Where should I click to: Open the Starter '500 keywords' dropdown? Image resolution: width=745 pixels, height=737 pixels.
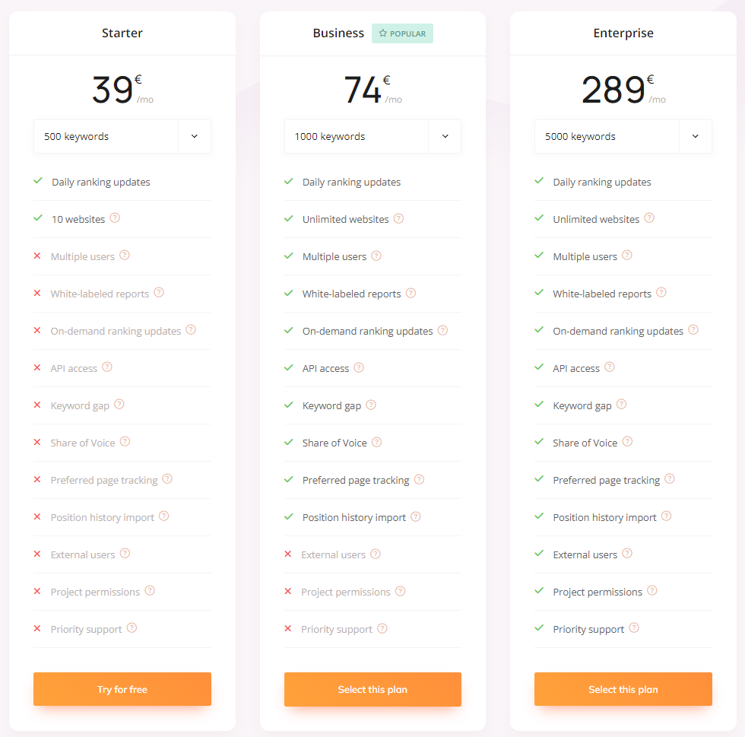(x=122, y=136)
